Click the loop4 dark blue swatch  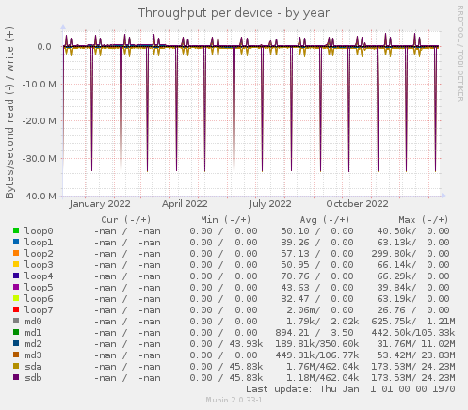[x=16, y=276]
